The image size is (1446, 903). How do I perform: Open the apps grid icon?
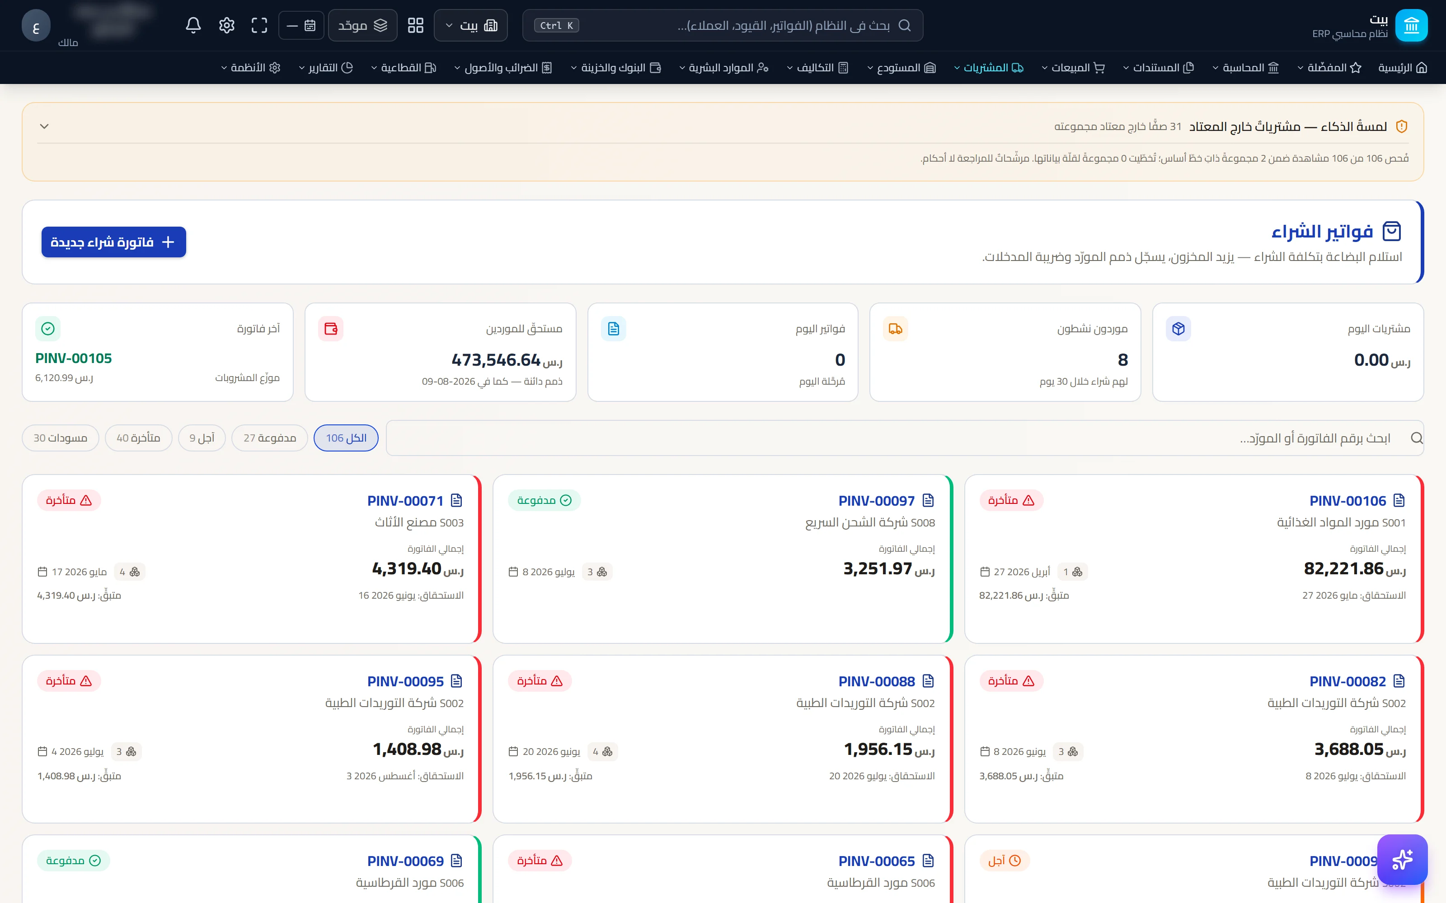415,25
